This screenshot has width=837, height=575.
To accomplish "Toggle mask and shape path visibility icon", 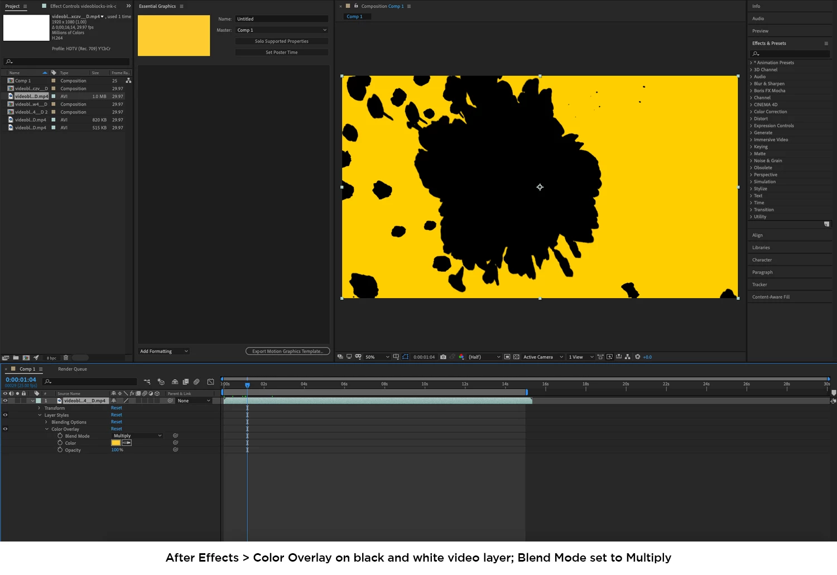I will coord(406,357).
